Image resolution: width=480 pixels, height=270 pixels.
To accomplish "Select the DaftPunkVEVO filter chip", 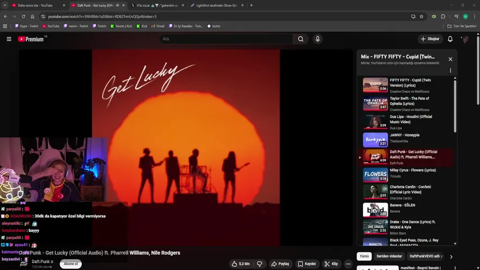I will point(426,256).
